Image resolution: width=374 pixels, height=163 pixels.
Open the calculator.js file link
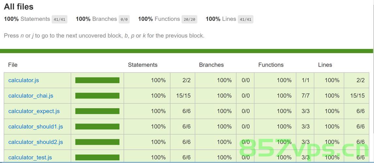(23, 80)
